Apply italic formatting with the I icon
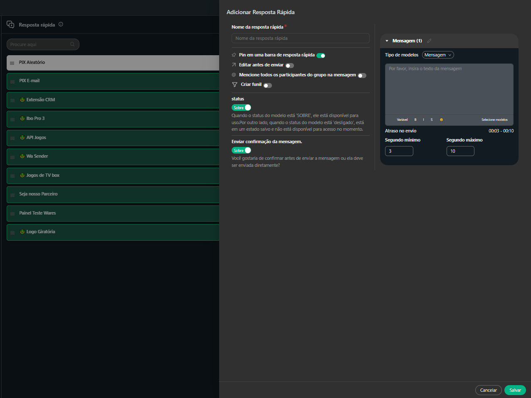 coord(423,120)
